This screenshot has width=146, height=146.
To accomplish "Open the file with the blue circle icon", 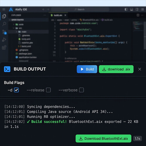I will pyautogui.click(x=26, y=57).
